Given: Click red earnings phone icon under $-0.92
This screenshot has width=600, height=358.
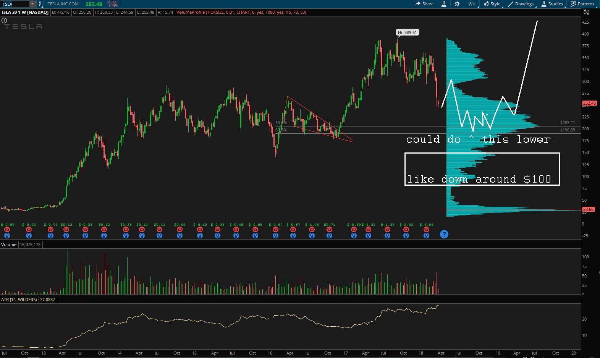Looking at the screenshot, I should 29,230.
